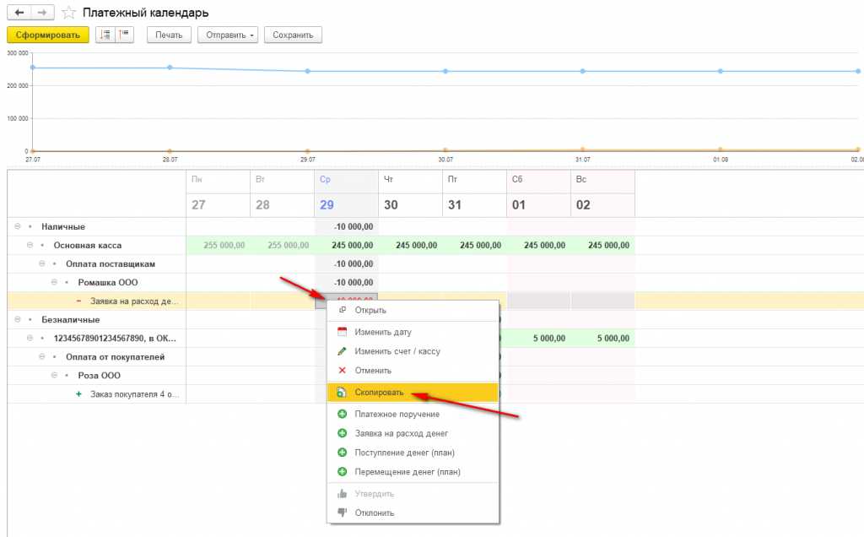The image size is (864, 537).
Task: Go forward with the right arrow button
Action: [x=42, y=12]
